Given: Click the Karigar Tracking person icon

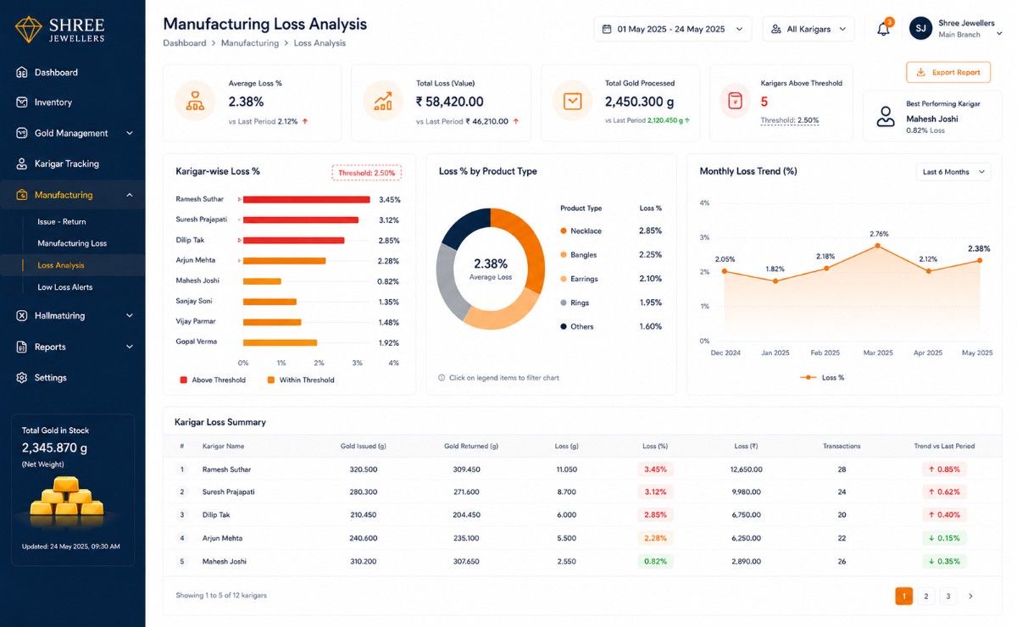Looking at the screenshot, I should [x=22, y=164].
